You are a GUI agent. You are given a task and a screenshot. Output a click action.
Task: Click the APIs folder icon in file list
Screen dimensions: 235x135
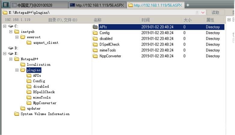tap(95, 27)
